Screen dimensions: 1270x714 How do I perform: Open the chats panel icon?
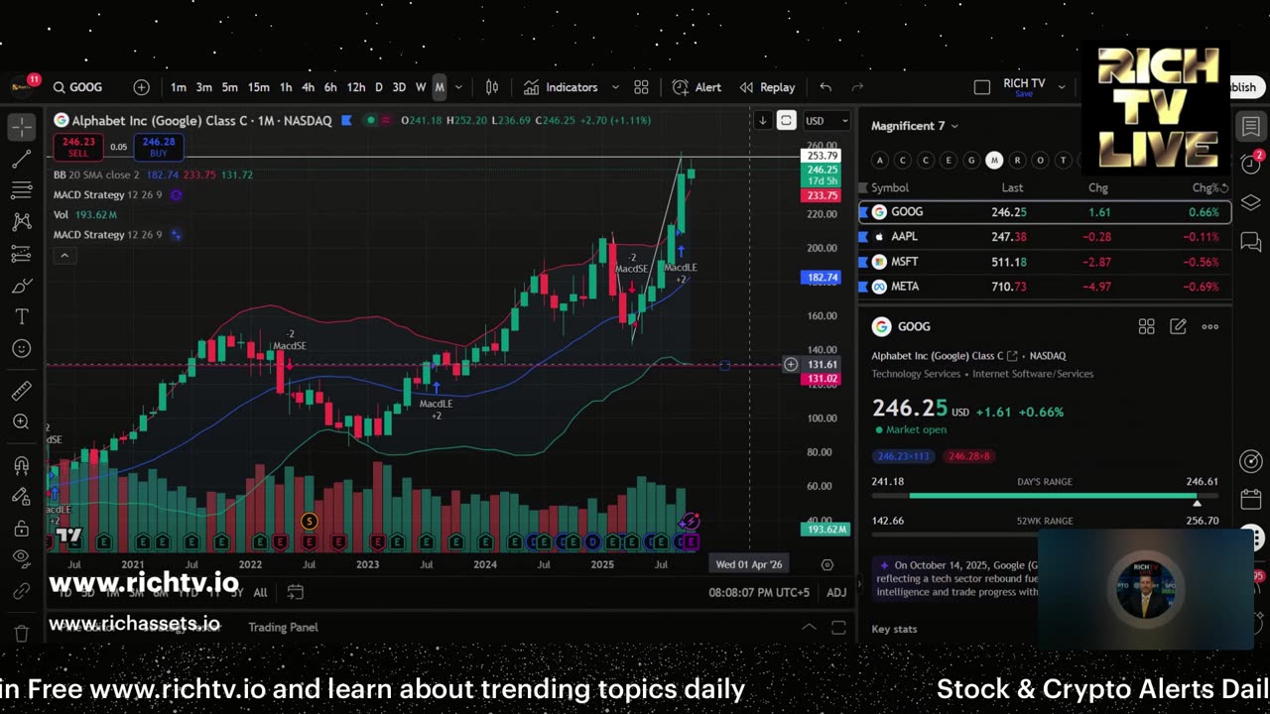(1250, 241)
